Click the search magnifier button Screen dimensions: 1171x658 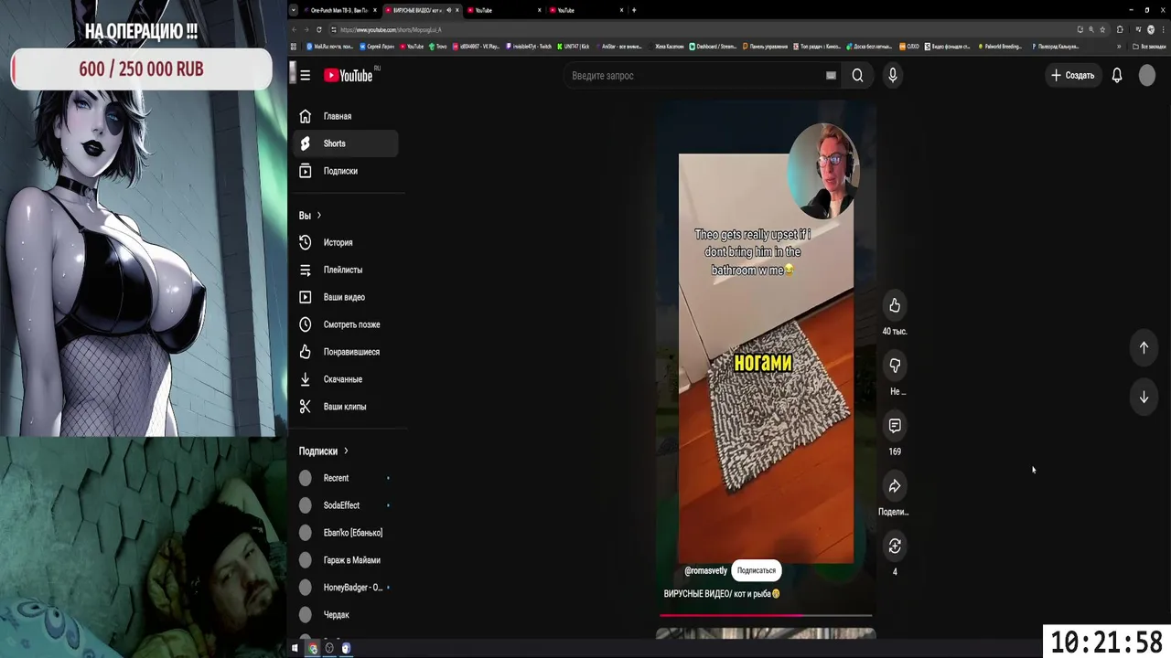click(x=857, y=76)
